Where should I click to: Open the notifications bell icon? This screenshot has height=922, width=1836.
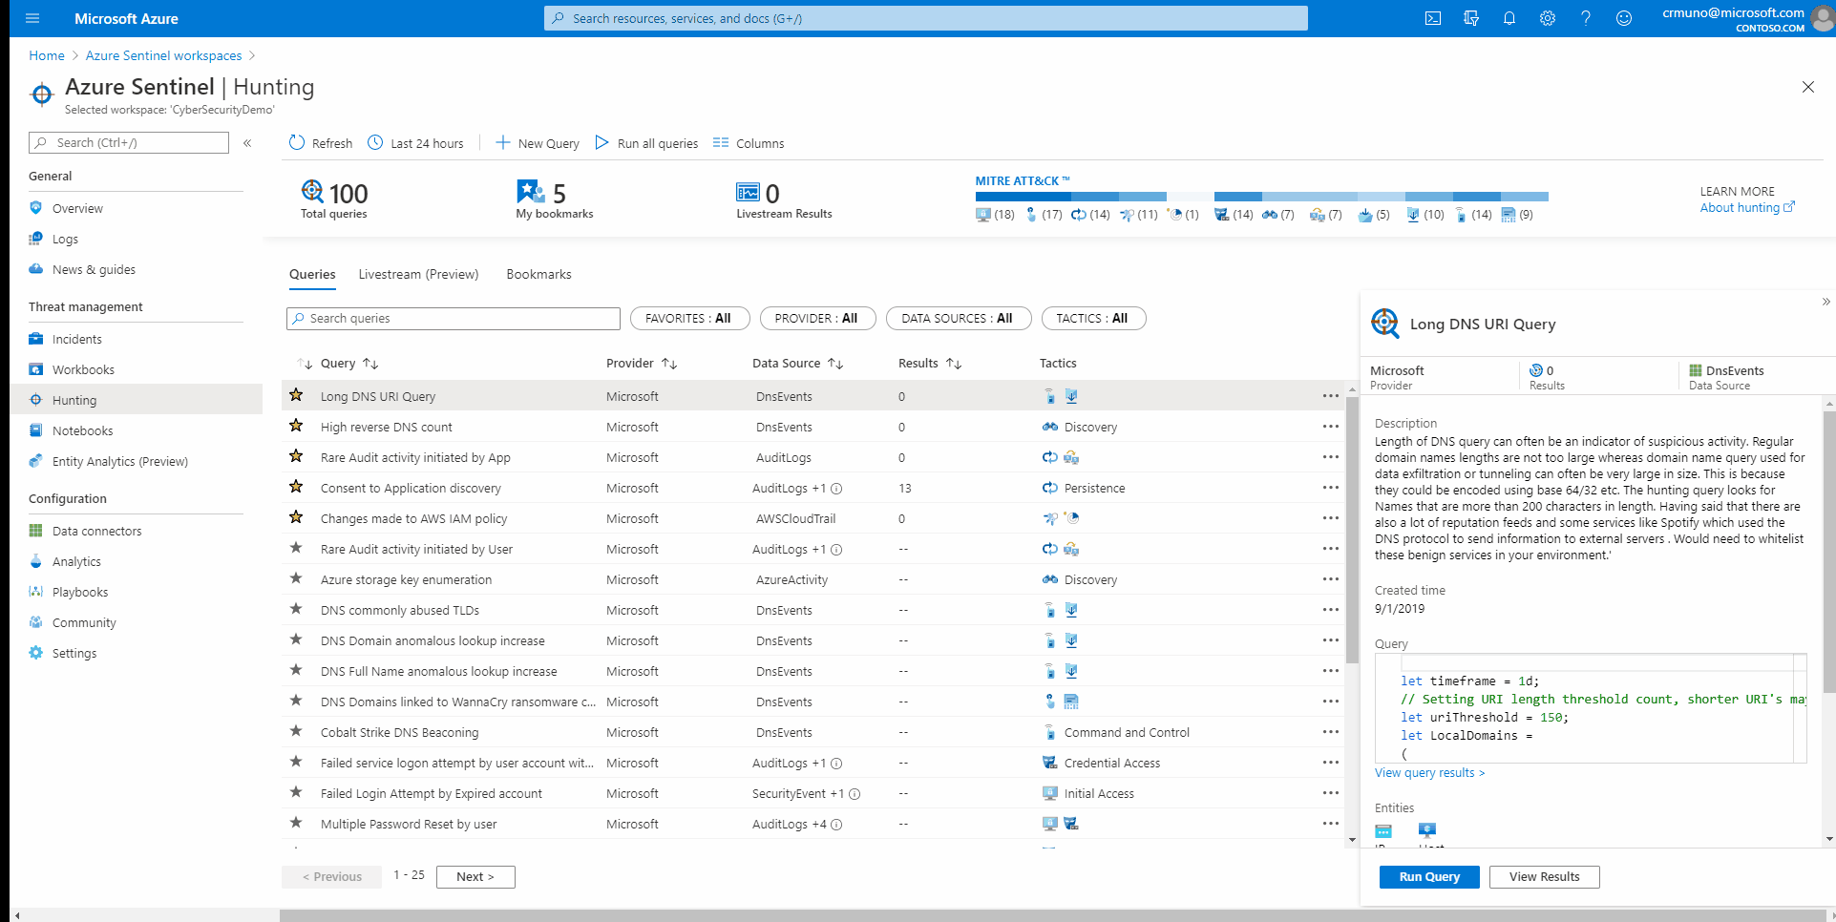pos(1509,18)
